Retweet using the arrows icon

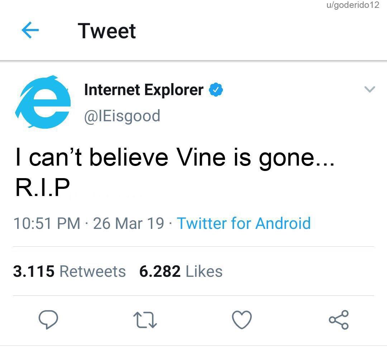click(x=145, y=320)
